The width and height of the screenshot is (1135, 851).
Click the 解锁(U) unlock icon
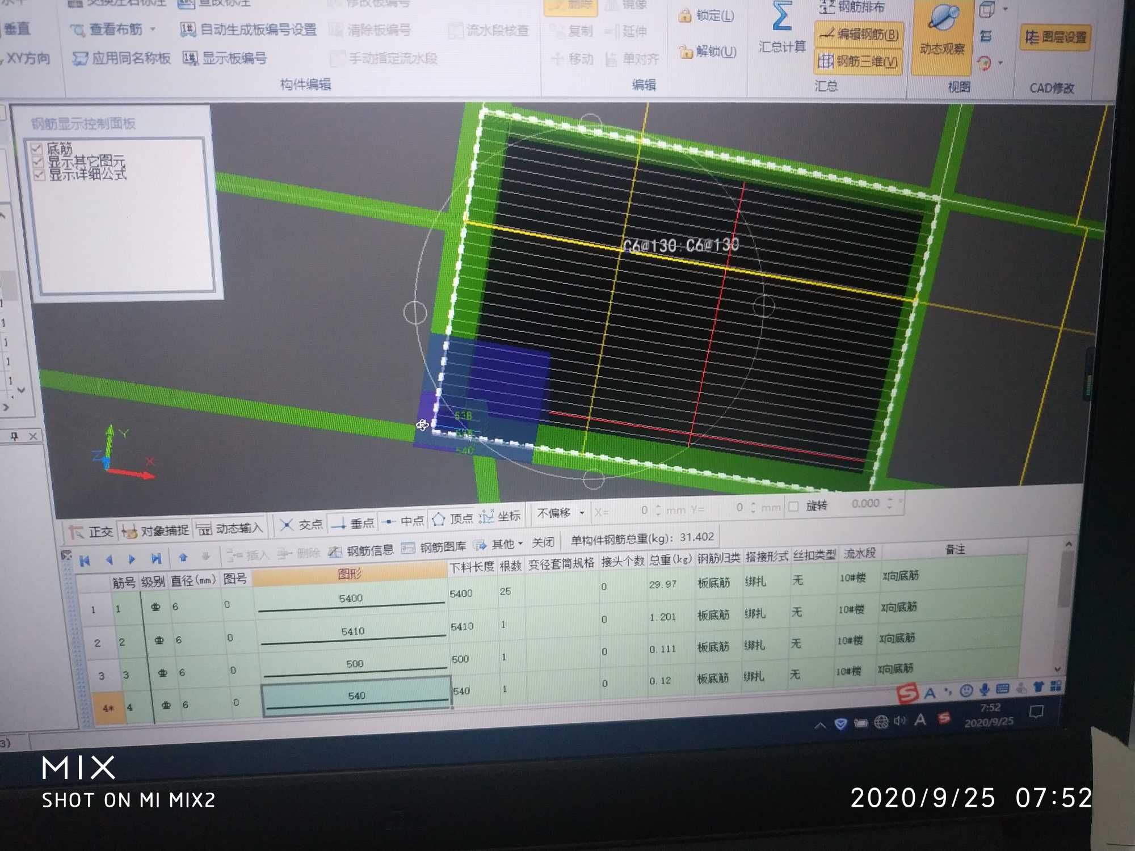(686, 52)
